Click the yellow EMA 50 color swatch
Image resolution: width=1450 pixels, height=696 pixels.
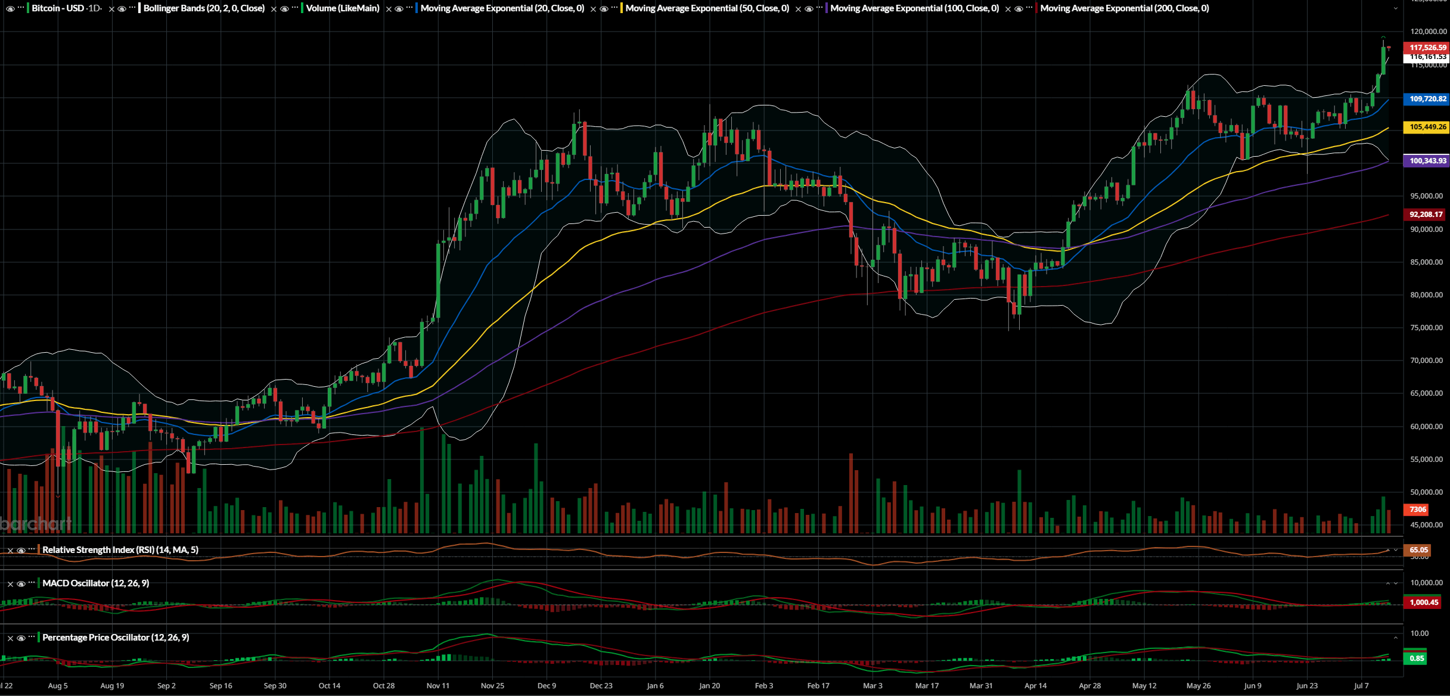point(622,8)
